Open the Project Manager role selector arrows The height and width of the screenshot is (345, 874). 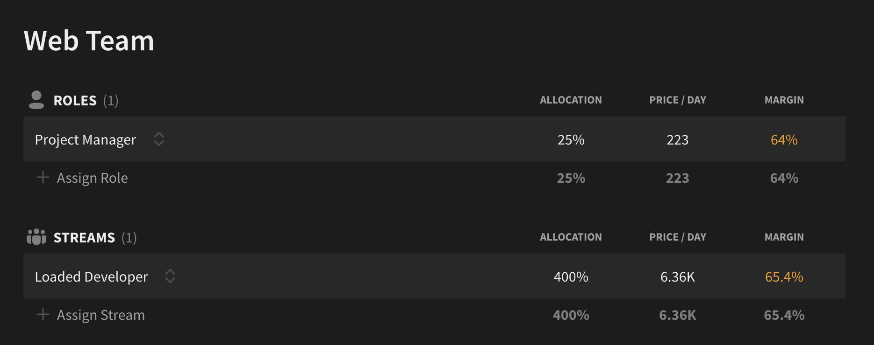point(159,139)
